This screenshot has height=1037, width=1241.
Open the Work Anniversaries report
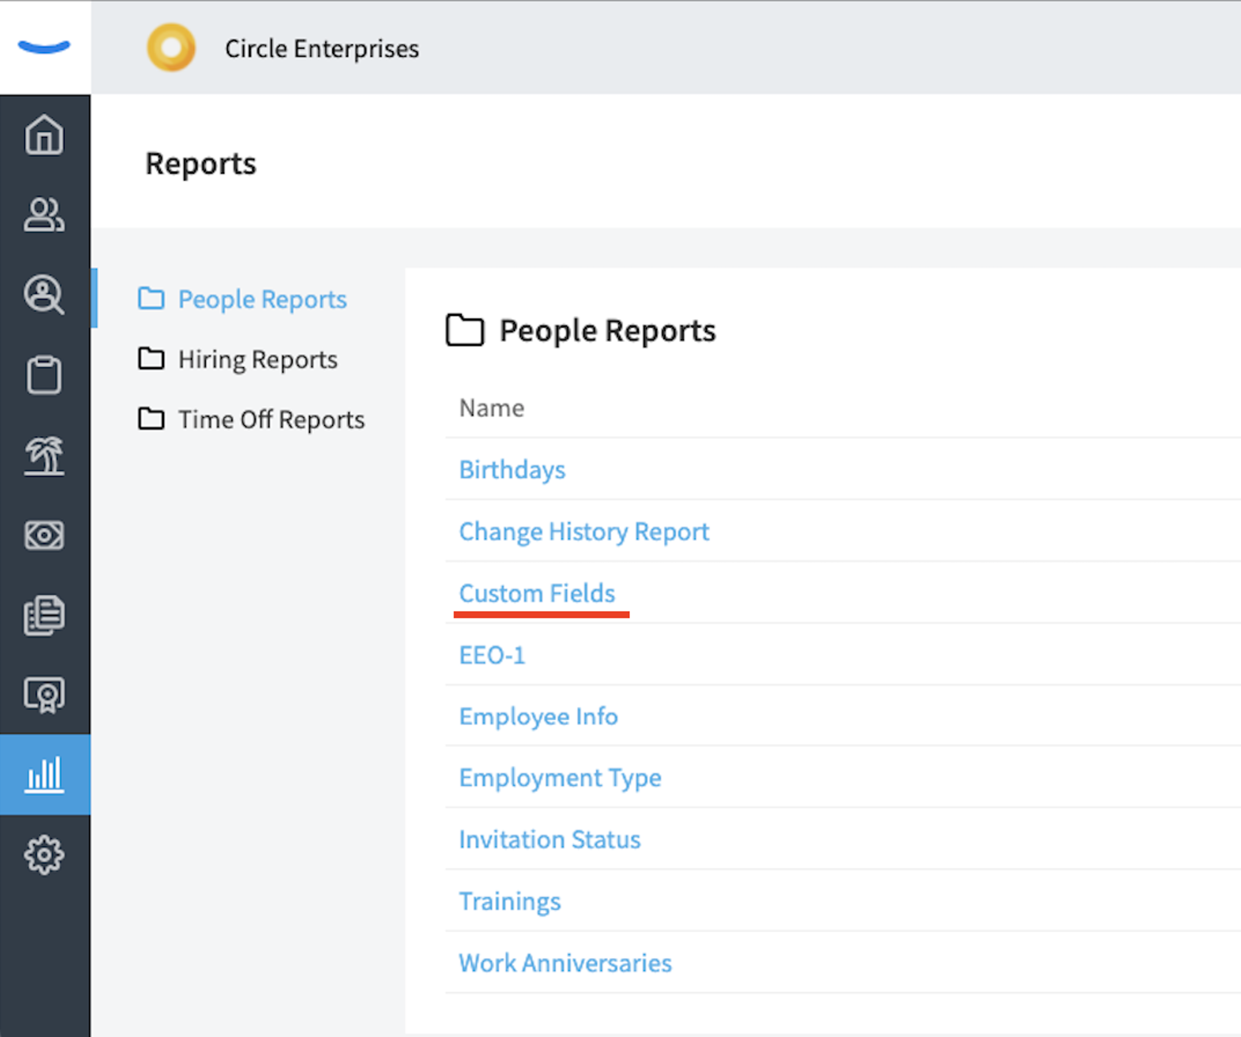click(x=565, y=963)
